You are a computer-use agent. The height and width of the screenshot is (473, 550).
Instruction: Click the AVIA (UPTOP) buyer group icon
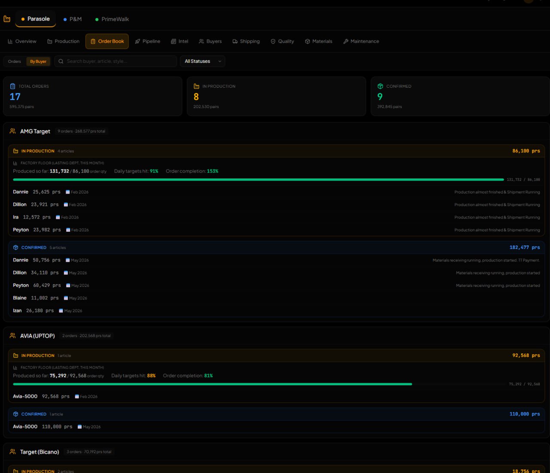pyautogui.click(x=13, y=336)
